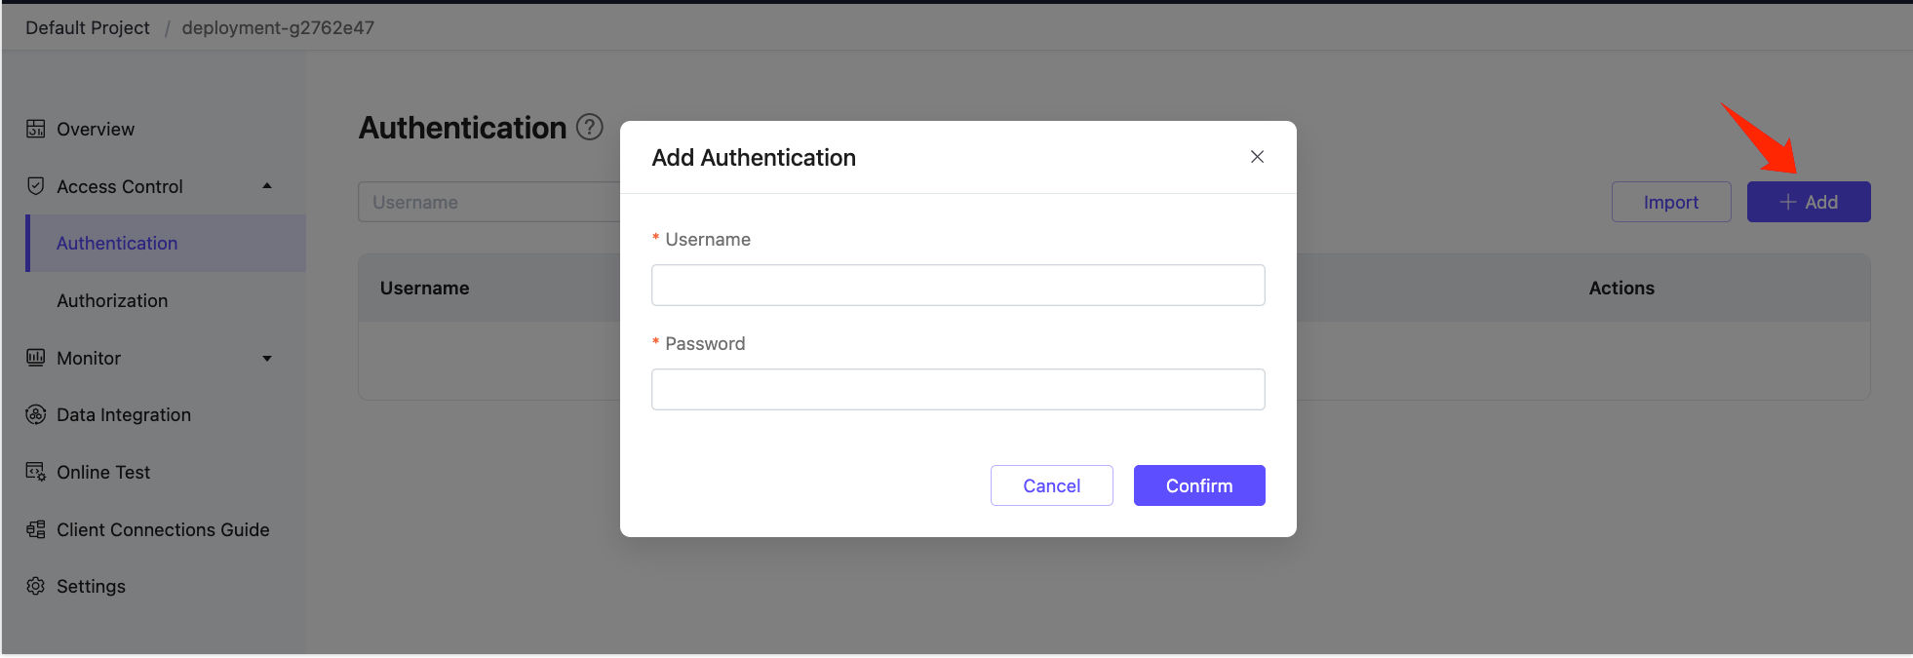Open the Authentication help question mark icon

pyautogui.click(x=590, y=127)
